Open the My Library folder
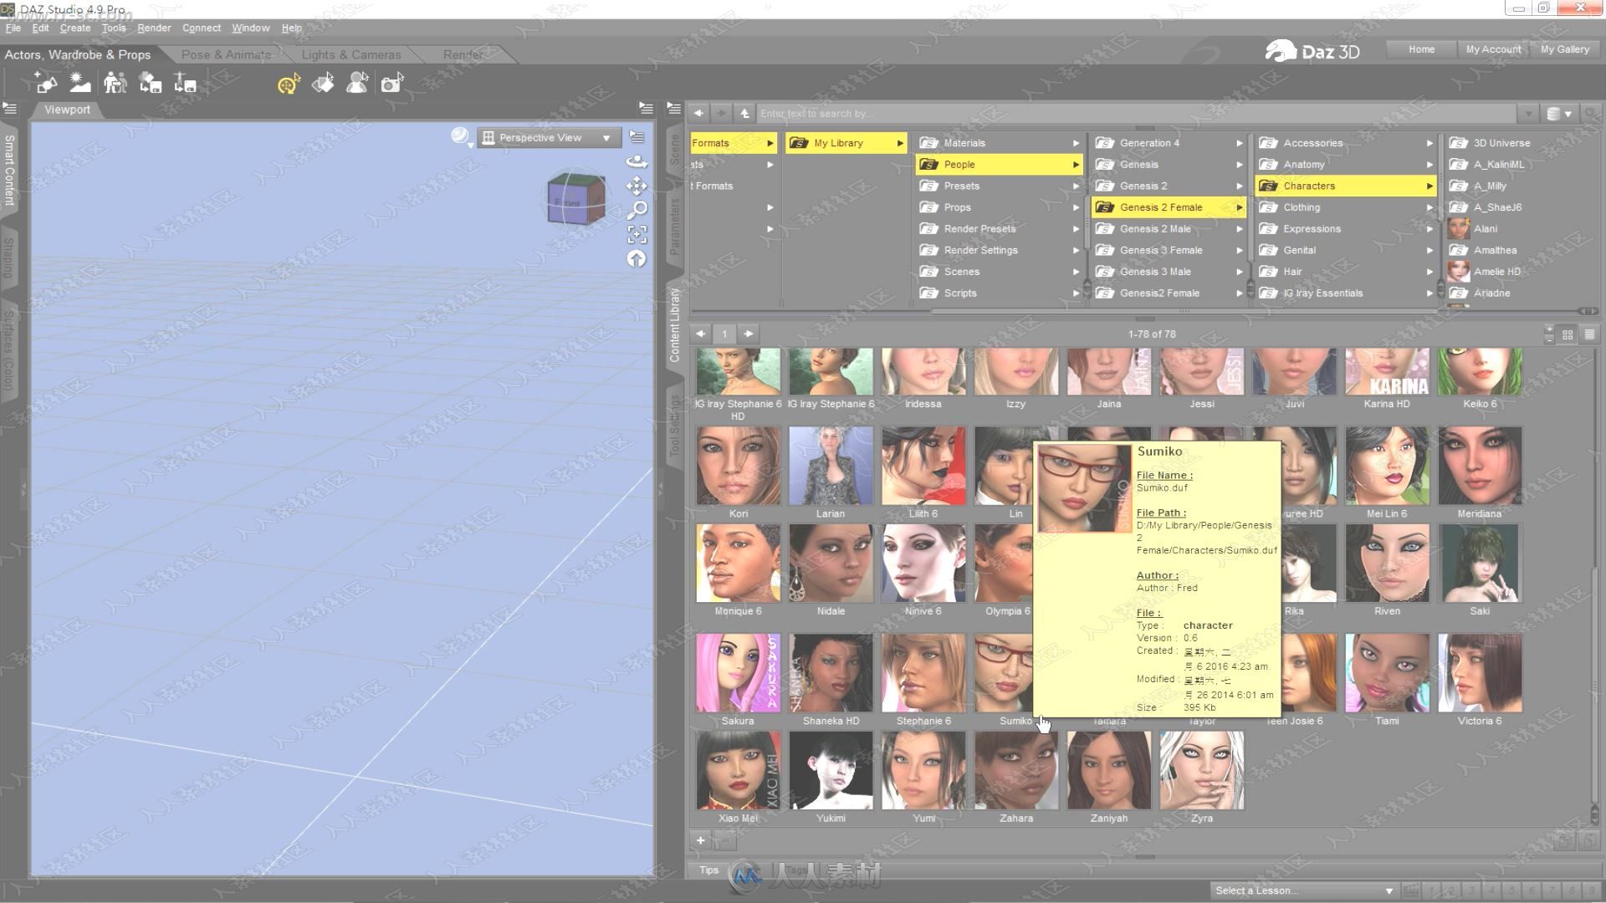1606x903 pixels. click(846, 143)
